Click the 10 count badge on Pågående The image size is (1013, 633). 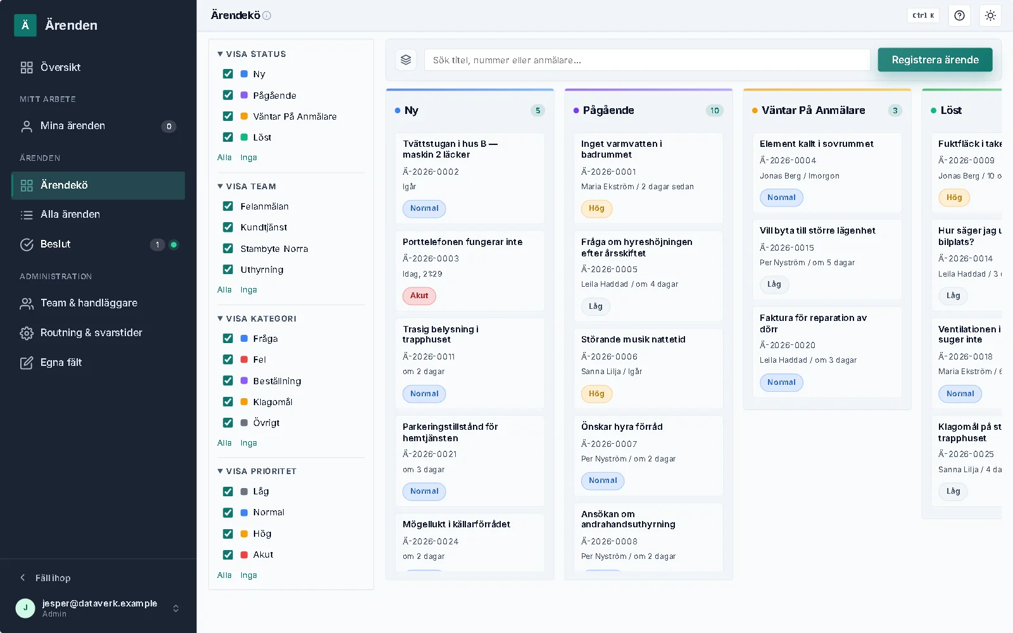tap(714, 111)
